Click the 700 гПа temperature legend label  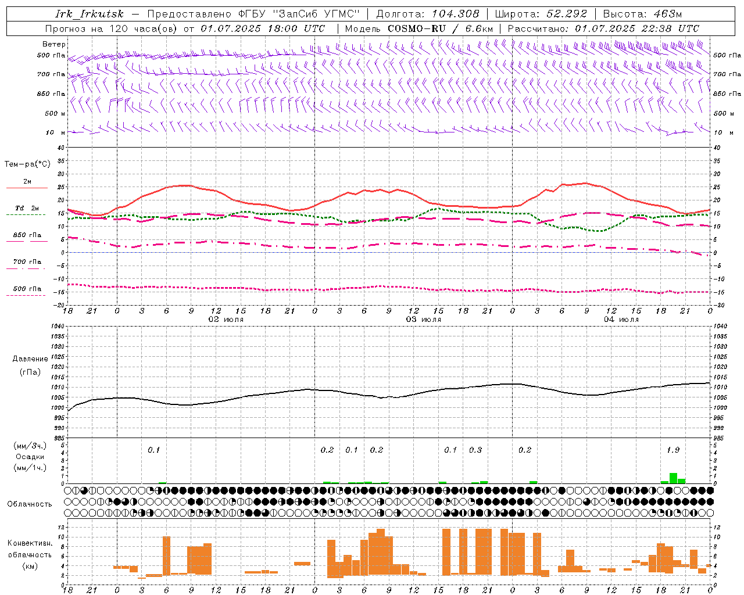(27, 261)
